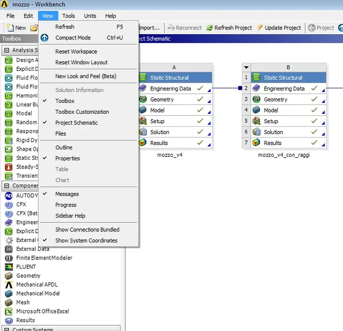Screen dimensions: 343x331
Task: Click the Mesh component icon
Action: pyautogui.click(x=9, y=303)
